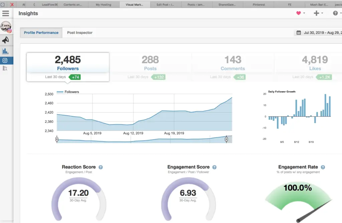Image resolution: width=342 pixels, height=223 pixels.
Task: Click the +74 followers badge
Action: pos(74,77)
